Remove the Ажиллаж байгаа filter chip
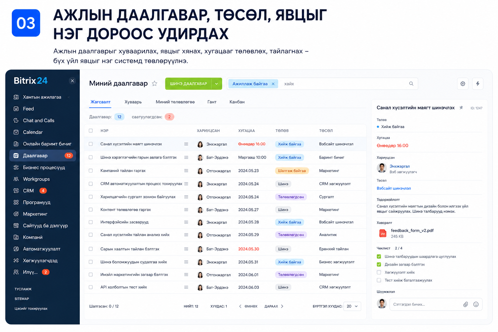 (x=273, y=84)
